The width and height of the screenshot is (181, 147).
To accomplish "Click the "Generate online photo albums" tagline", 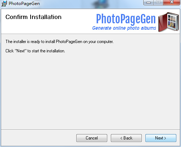I will (x=124, y=28).
